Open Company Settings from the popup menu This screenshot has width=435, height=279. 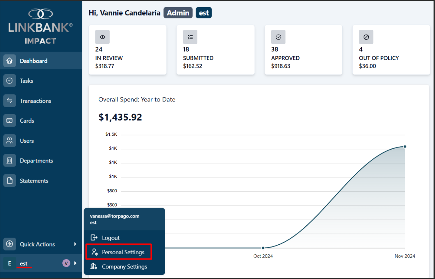coord(124,267)
